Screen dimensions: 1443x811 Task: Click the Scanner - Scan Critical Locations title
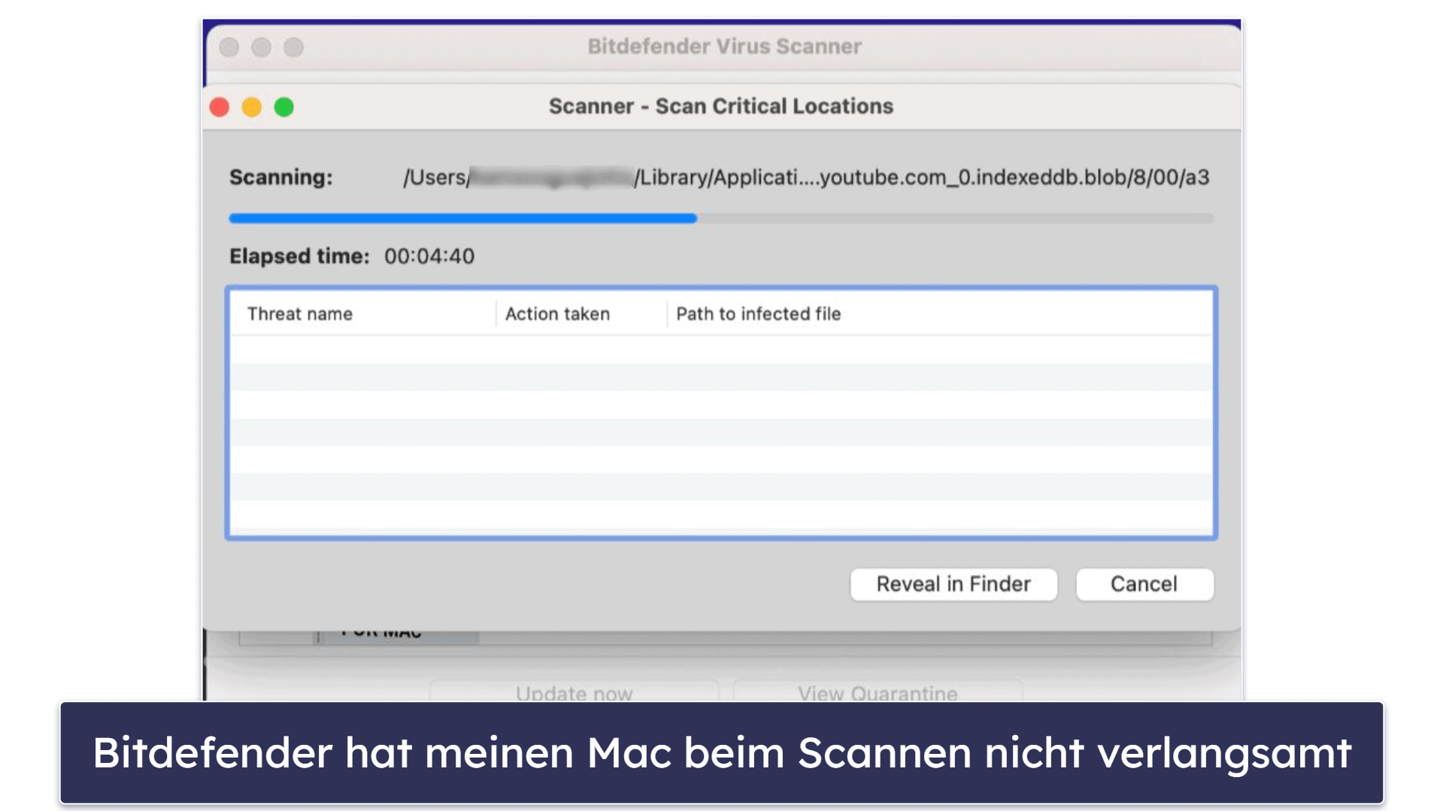721,106
